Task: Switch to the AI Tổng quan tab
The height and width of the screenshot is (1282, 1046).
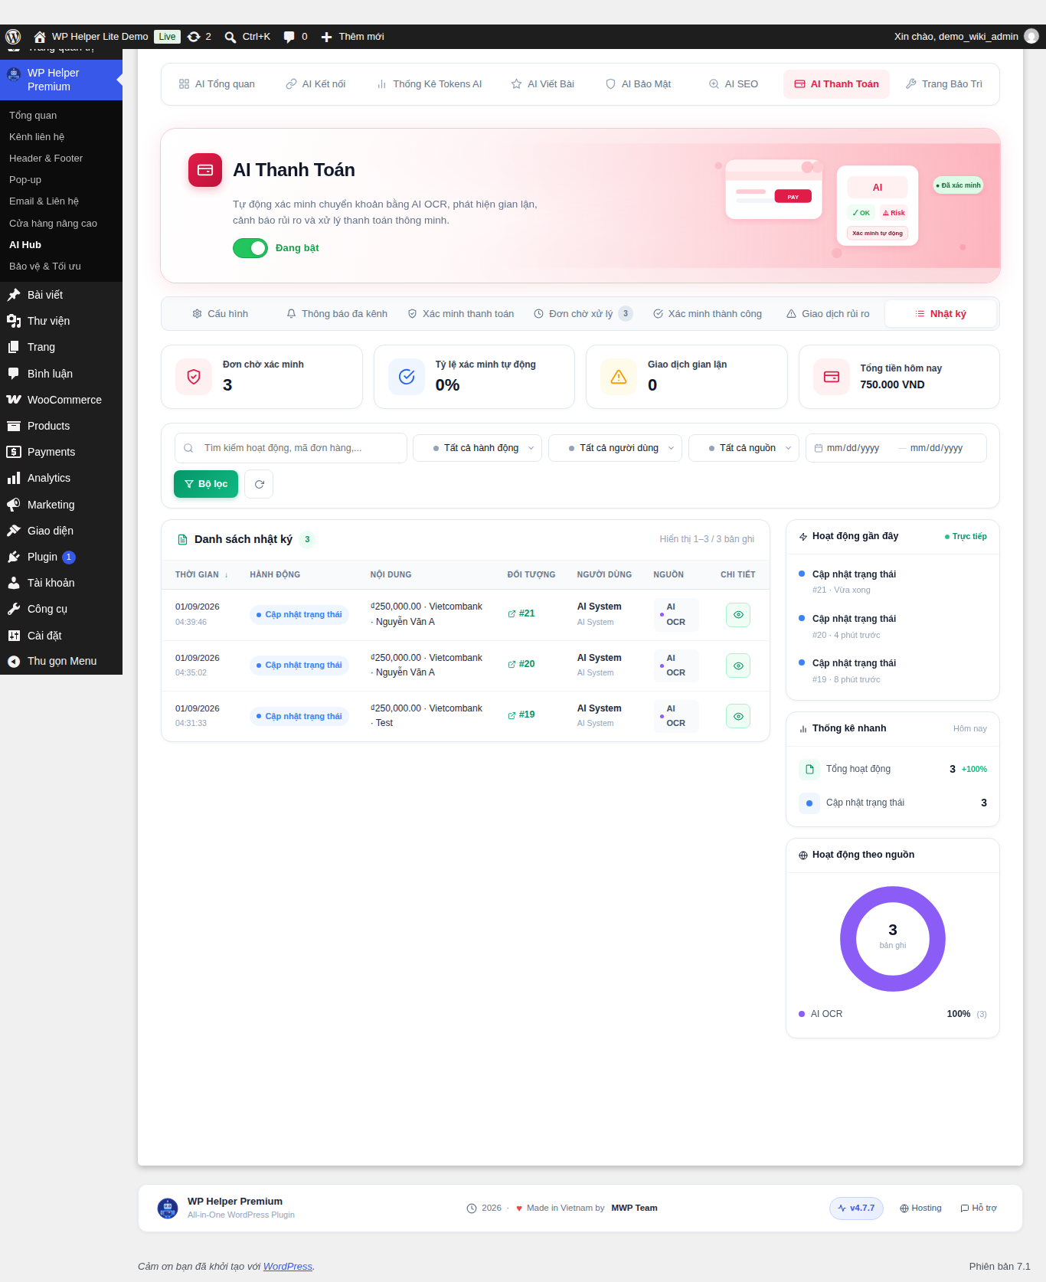Action: tap(217, 84)
